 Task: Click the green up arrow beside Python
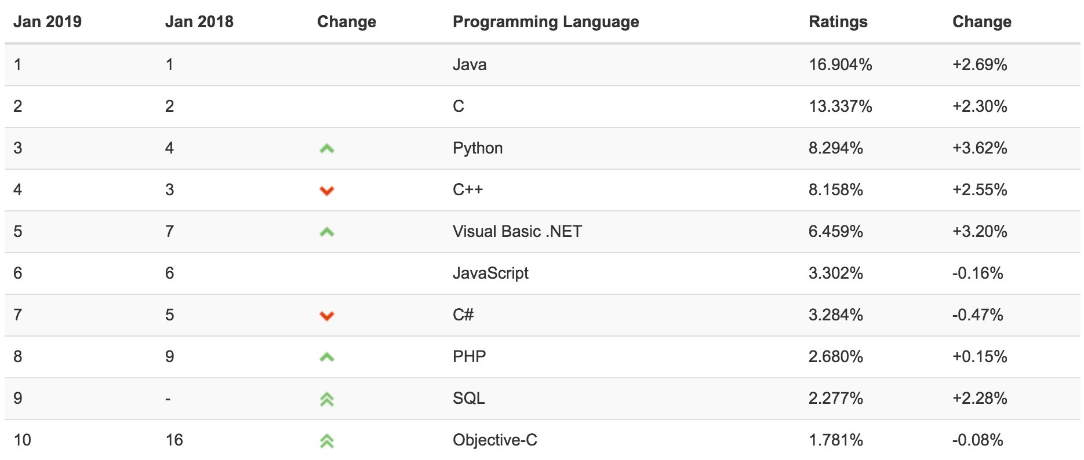[327, 149]
